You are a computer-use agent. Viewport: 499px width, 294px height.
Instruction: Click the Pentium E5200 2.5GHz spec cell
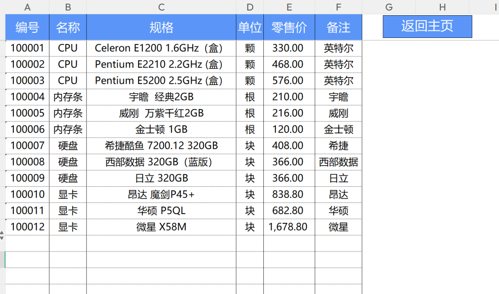(161, 81)
